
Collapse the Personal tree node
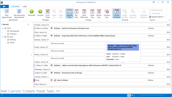coord(3,37)
